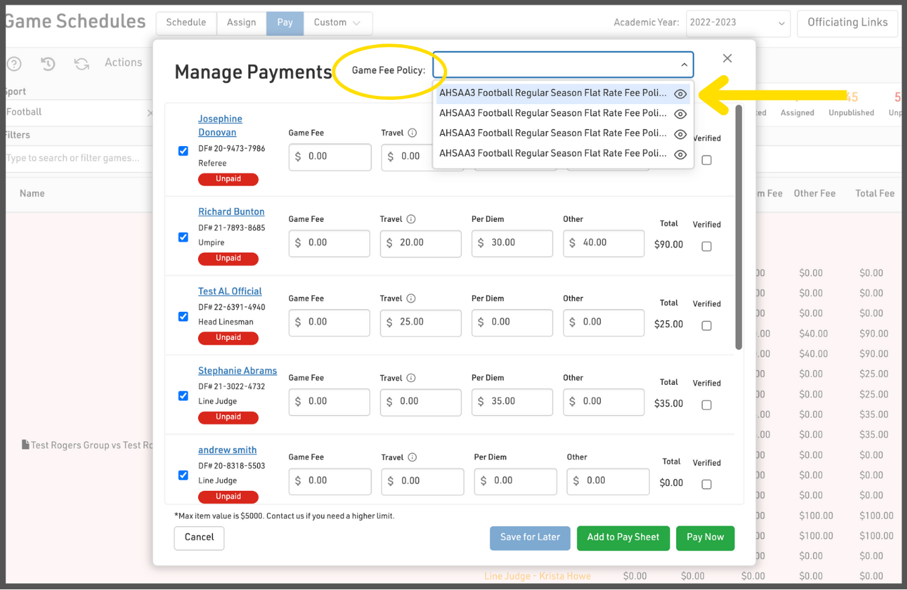Clear the Football sport filter
Image resolution: width=907 pixels, height=590 pixels.
click(x=149, y=113)
